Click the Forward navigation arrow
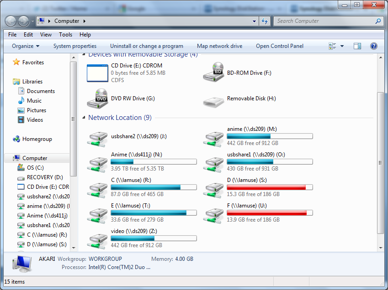 [x=23, y=21]
